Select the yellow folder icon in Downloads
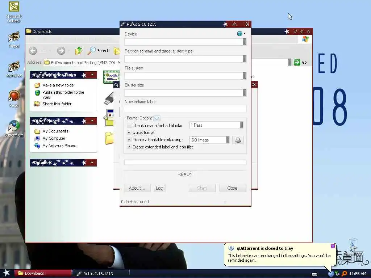The height and width of the screenshot is (278, 371). pos(109,138)
